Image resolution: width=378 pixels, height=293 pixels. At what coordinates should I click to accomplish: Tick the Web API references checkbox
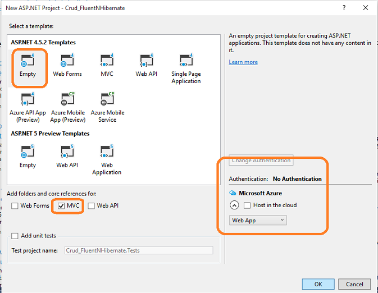[91, 206]
